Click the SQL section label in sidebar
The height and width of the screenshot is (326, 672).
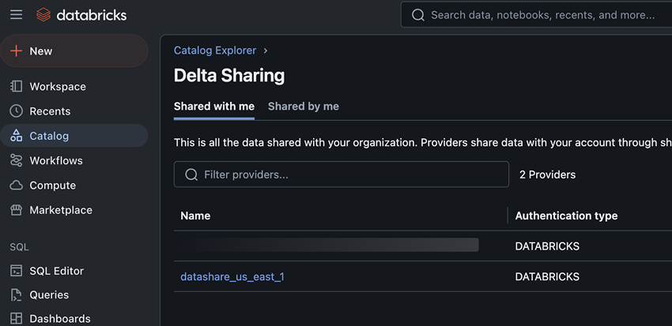point(19,247)
